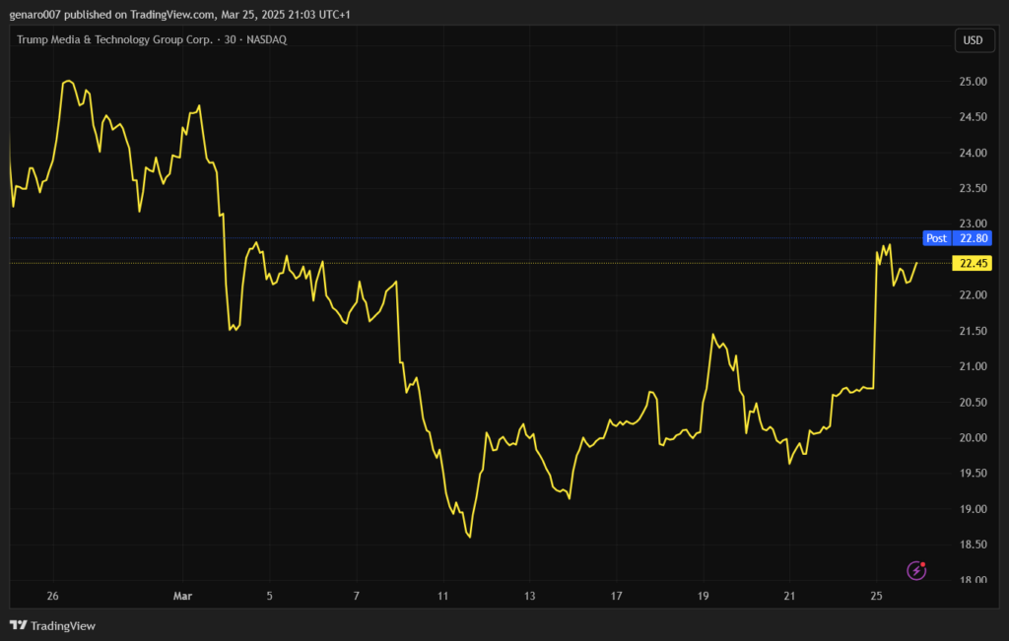Click the 25 date label on the time axis

click(x=876, y=597)
